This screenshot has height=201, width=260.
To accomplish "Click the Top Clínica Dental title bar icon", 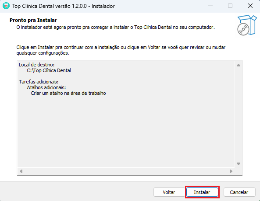I will click(x=6, y=6).
